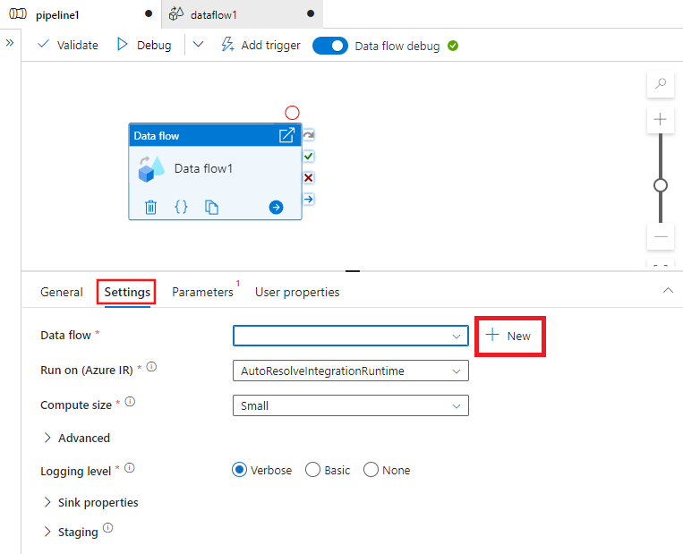
Task: Validate the pipeline
Action: [68, 45]
